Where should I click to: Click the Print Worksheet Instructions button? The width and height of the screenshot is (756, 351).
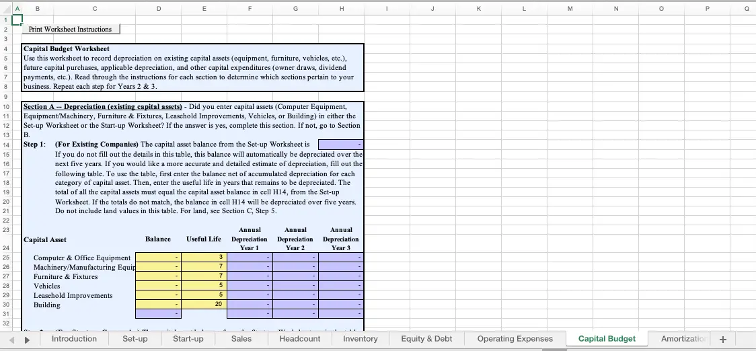pyautogui.click(x=71, y=29)
